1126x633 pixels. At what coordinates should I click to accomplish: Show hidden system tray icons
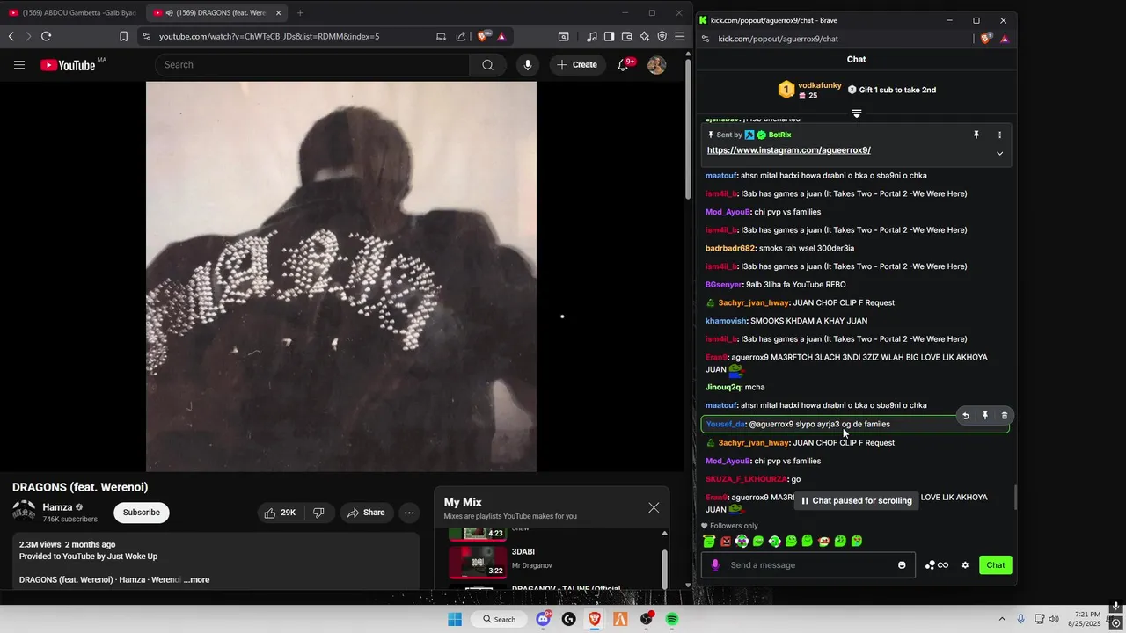click(x=1001, y=619)
